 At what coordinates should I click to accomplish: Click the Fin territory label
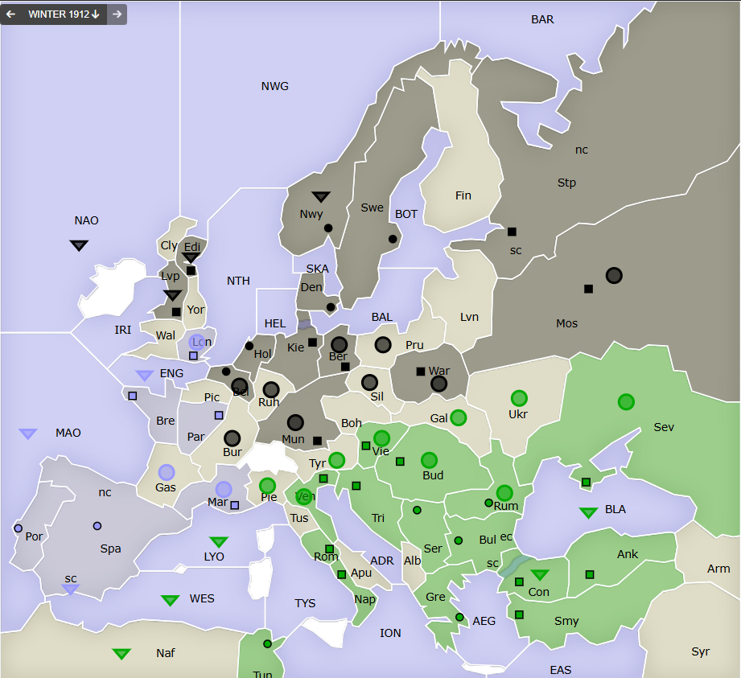(463, 195)
